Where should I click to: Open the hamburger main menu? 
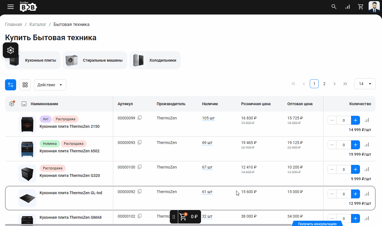pos(11,7)
